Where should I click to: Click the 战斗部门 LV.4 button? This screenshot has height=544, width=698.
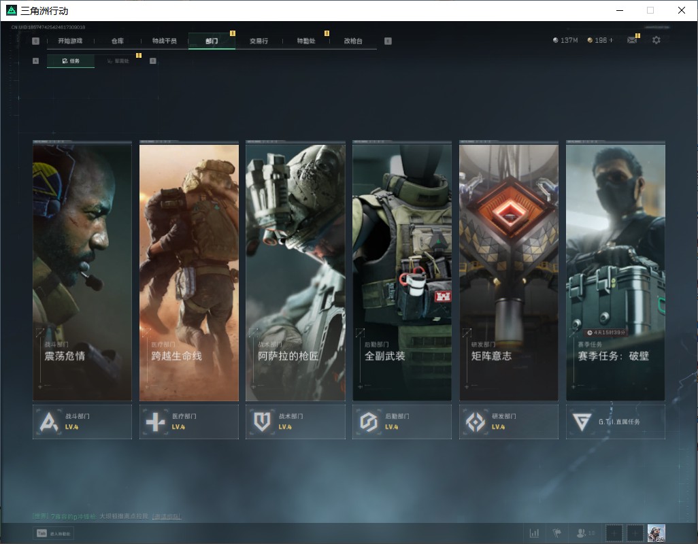[82, 422]
